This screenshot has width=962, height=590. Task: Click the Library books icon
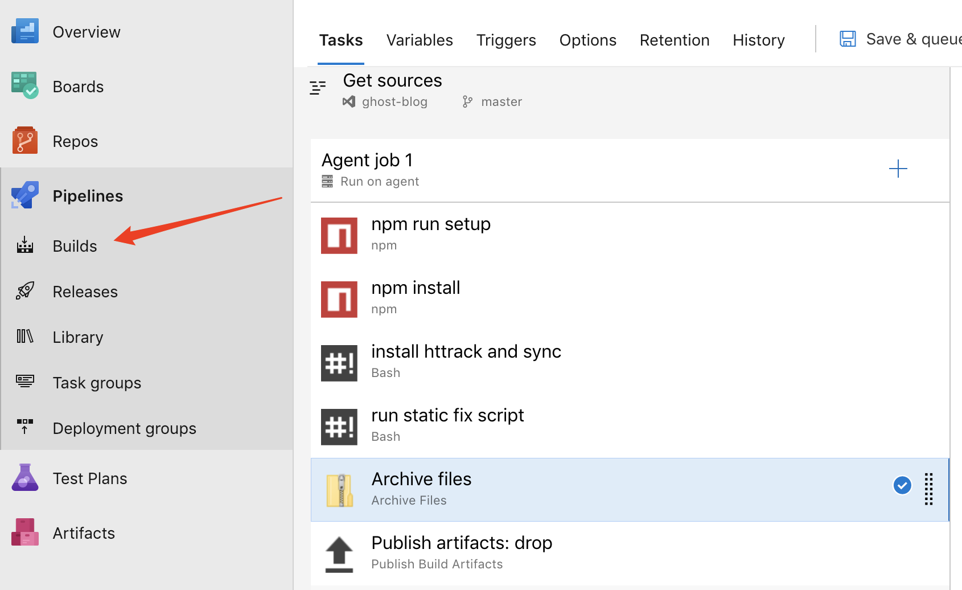point(25,337)
